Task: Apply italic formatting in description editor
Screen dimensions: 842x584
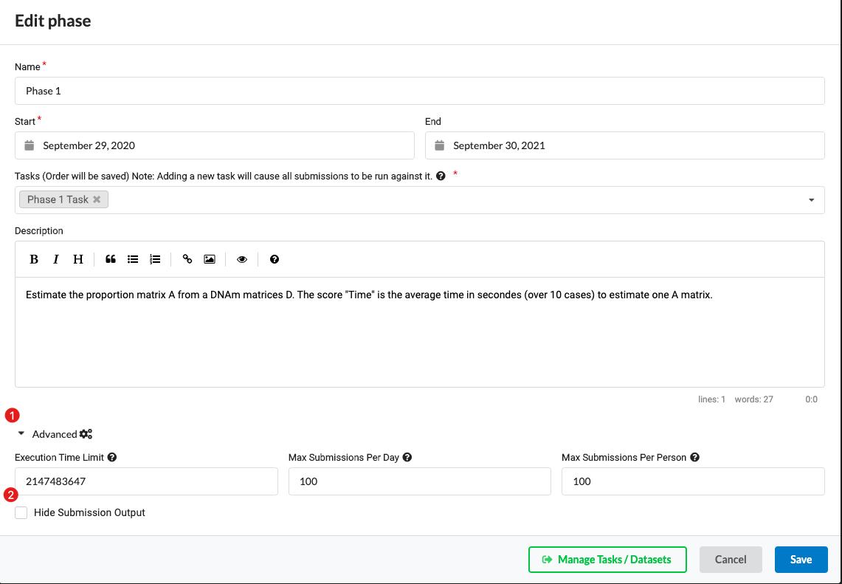Action: click(56, 259)
